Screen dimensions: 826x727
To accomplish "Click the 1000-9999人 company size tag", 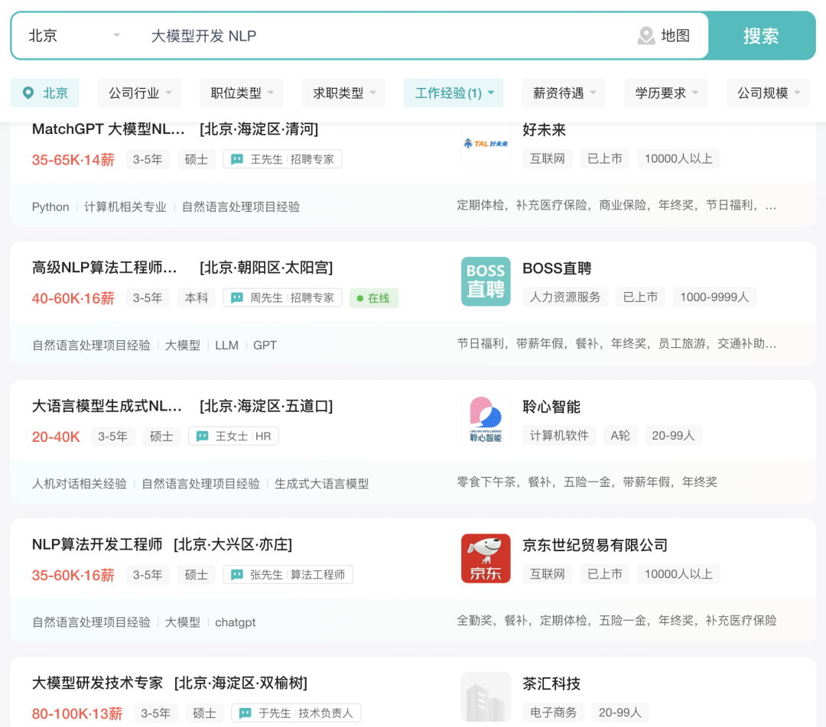I will tap(714, 297).
